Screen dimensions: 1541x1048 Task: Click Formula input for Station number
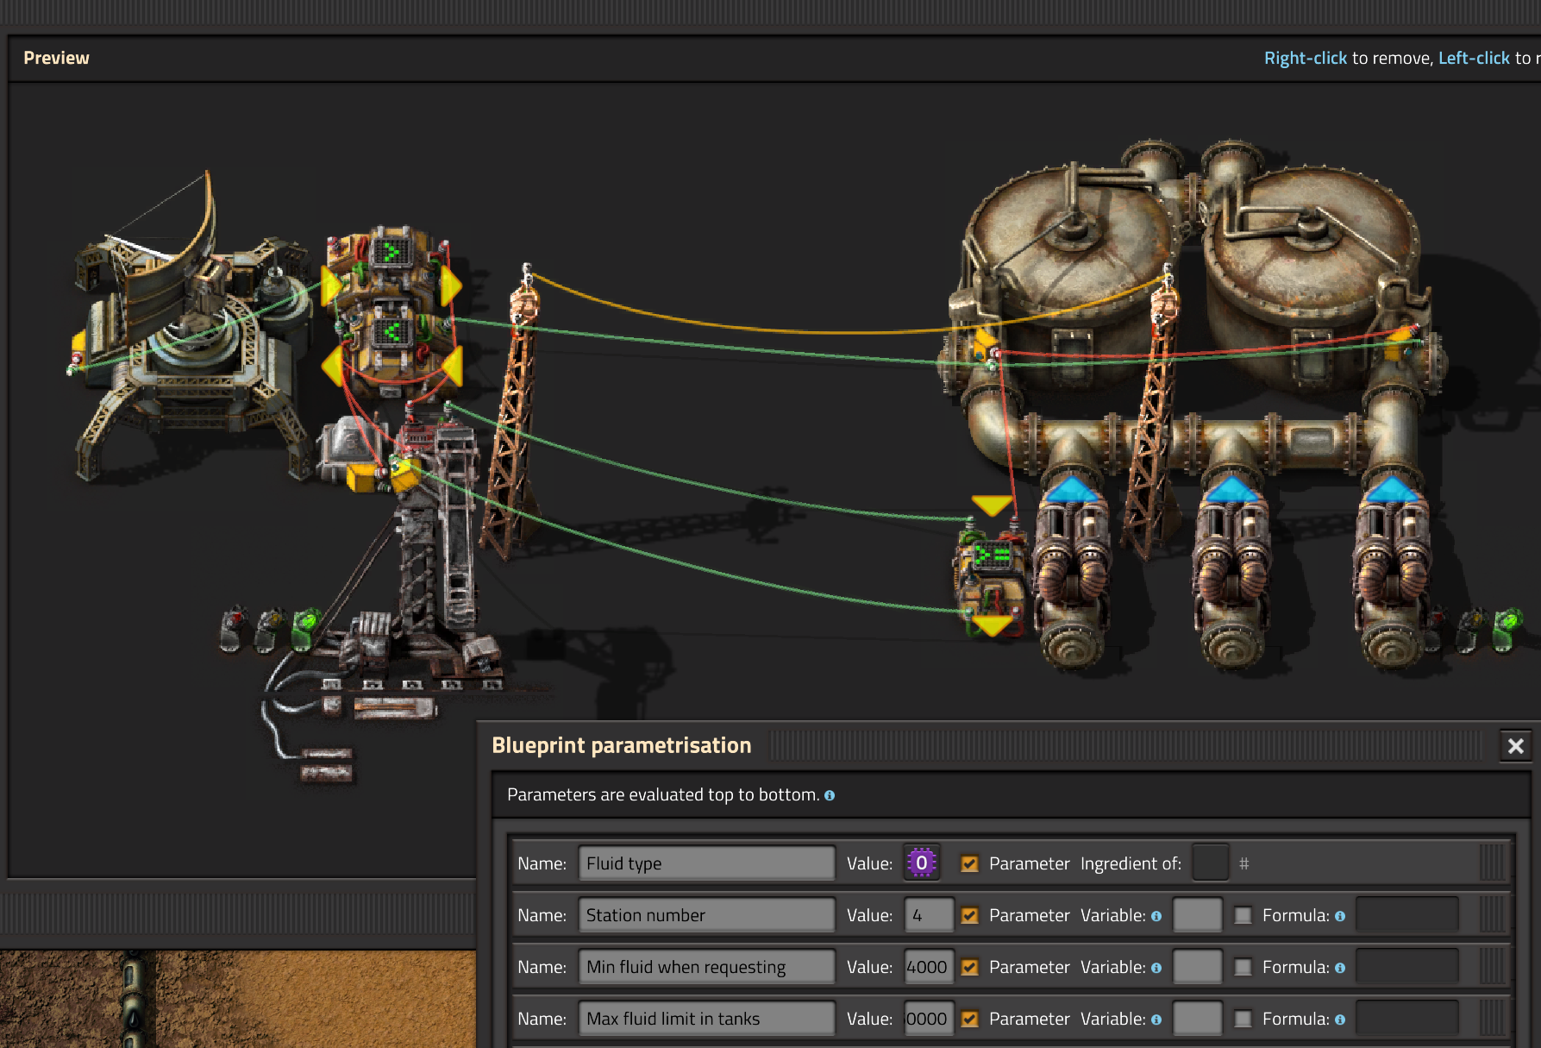1407,914
